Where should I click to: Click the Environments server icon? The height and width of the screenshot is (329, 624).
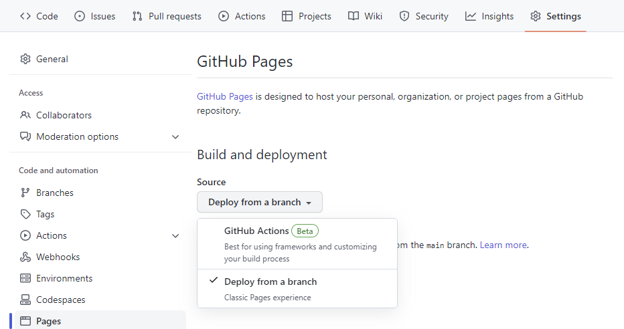(25, 279)
